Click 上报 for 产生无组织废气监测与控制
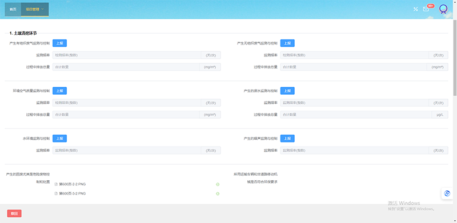The image size is (457, 223). click(287, 43)
